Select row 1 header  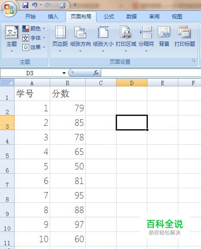(7, 94)
